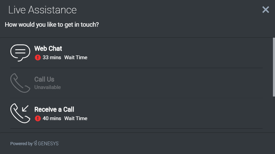
Task: Click the 'How would you like to get in touch?' prompt
Action: [x=52, y=25]
